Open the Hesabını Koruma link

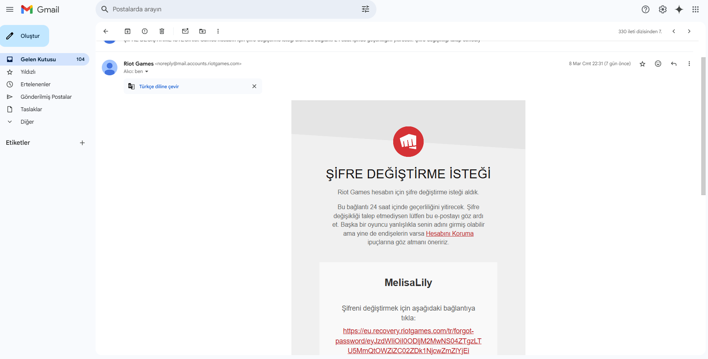[x=449, y=233]
